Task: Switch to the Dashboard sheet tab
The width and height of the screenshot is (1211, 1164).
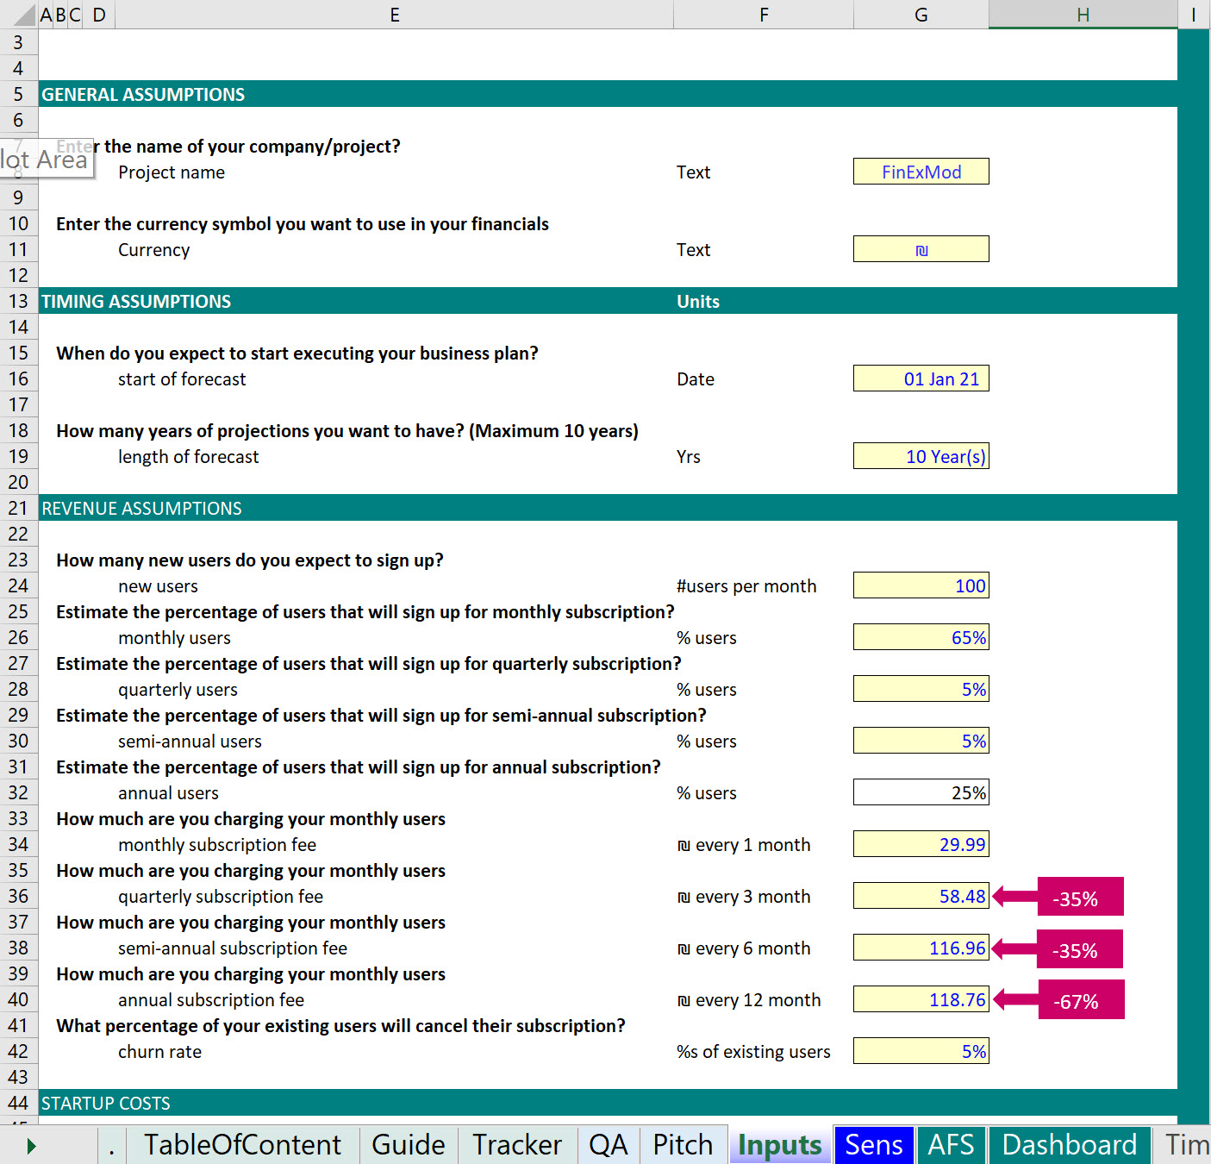Action: pos(1069,1144)
